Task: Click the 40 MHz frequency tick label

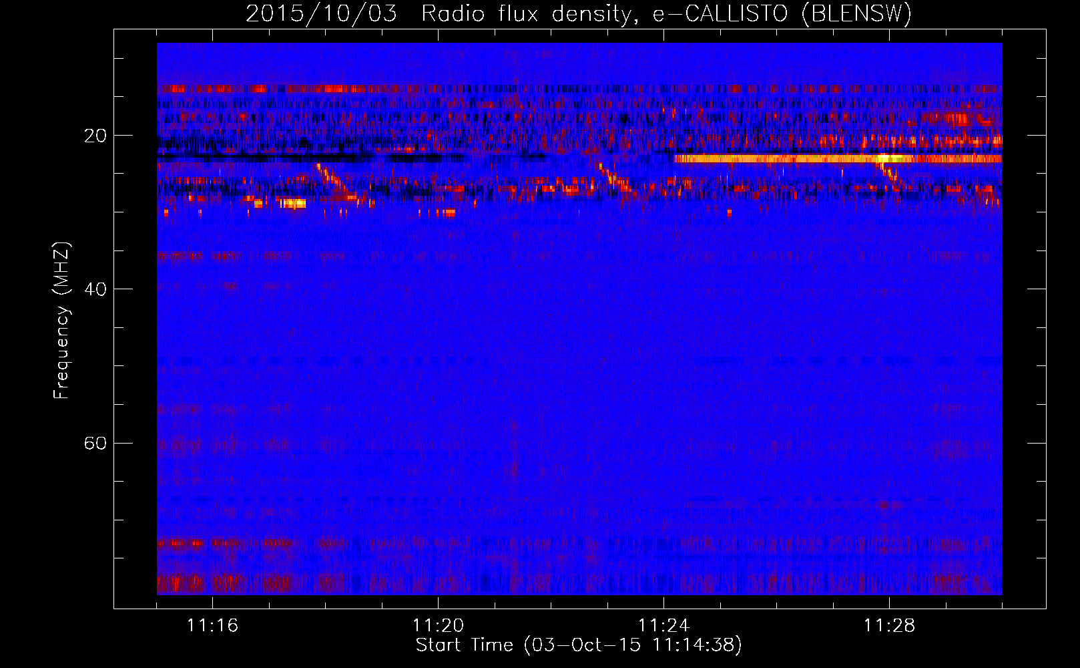Action: tap(95, 289)
